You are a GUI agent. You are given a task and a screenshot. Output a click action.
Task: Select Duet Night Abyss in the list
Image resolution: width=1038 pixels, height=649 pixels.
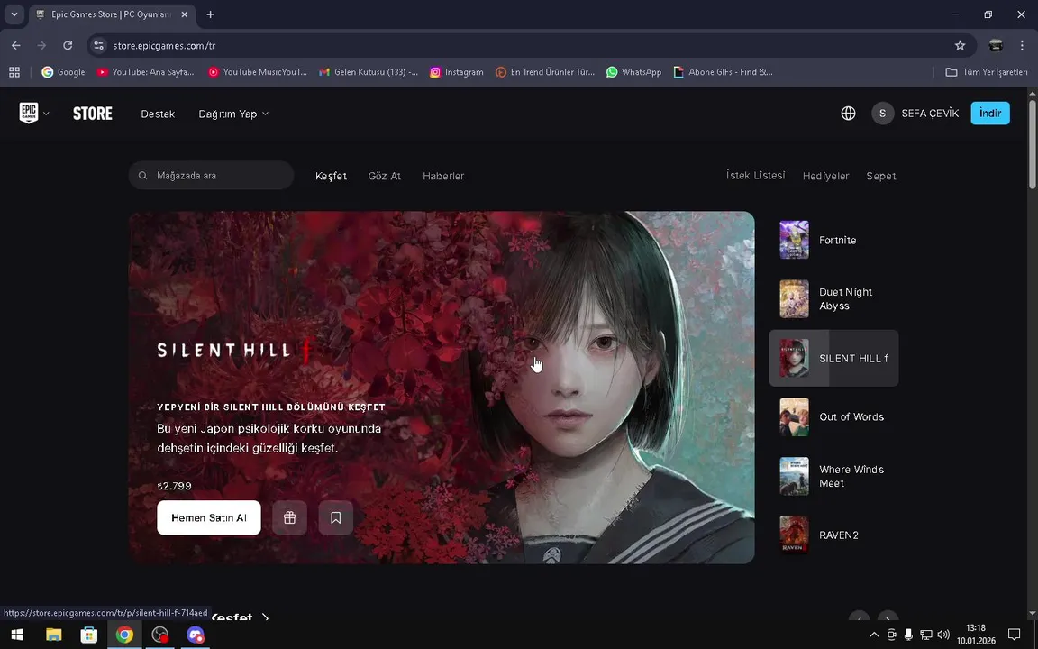coord(833,298)
